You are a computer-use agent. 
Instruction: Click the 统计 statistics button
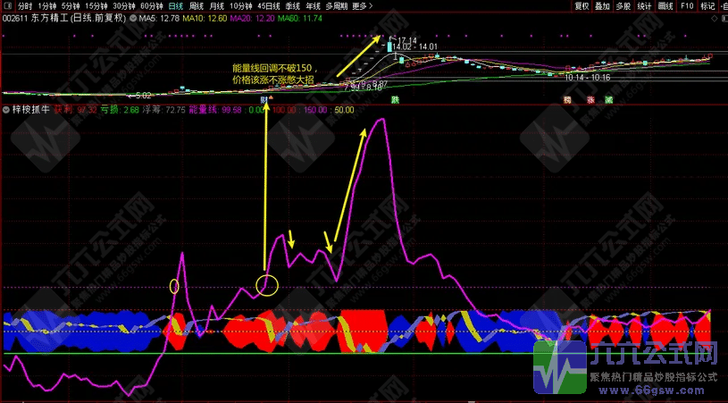pos(644,5)
